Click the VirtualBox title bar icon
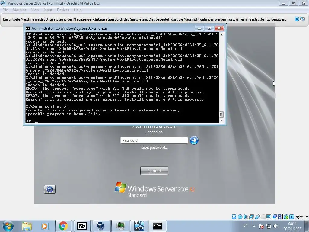309x232 pixels. (x=3, y=3)
